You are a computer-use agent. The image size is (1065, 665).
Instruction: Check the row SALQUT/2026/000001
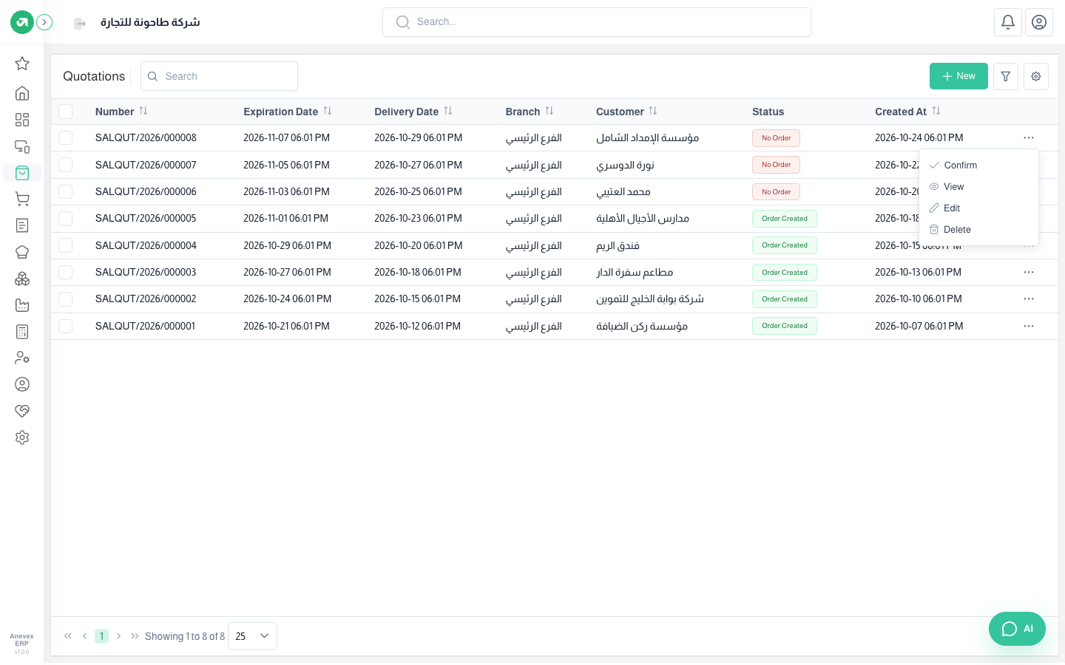point(66,326)
